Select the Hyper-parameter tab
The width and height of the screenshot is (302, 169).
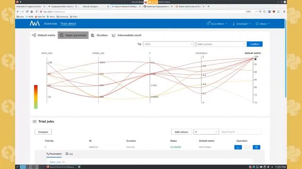click(x=73, y=35)
